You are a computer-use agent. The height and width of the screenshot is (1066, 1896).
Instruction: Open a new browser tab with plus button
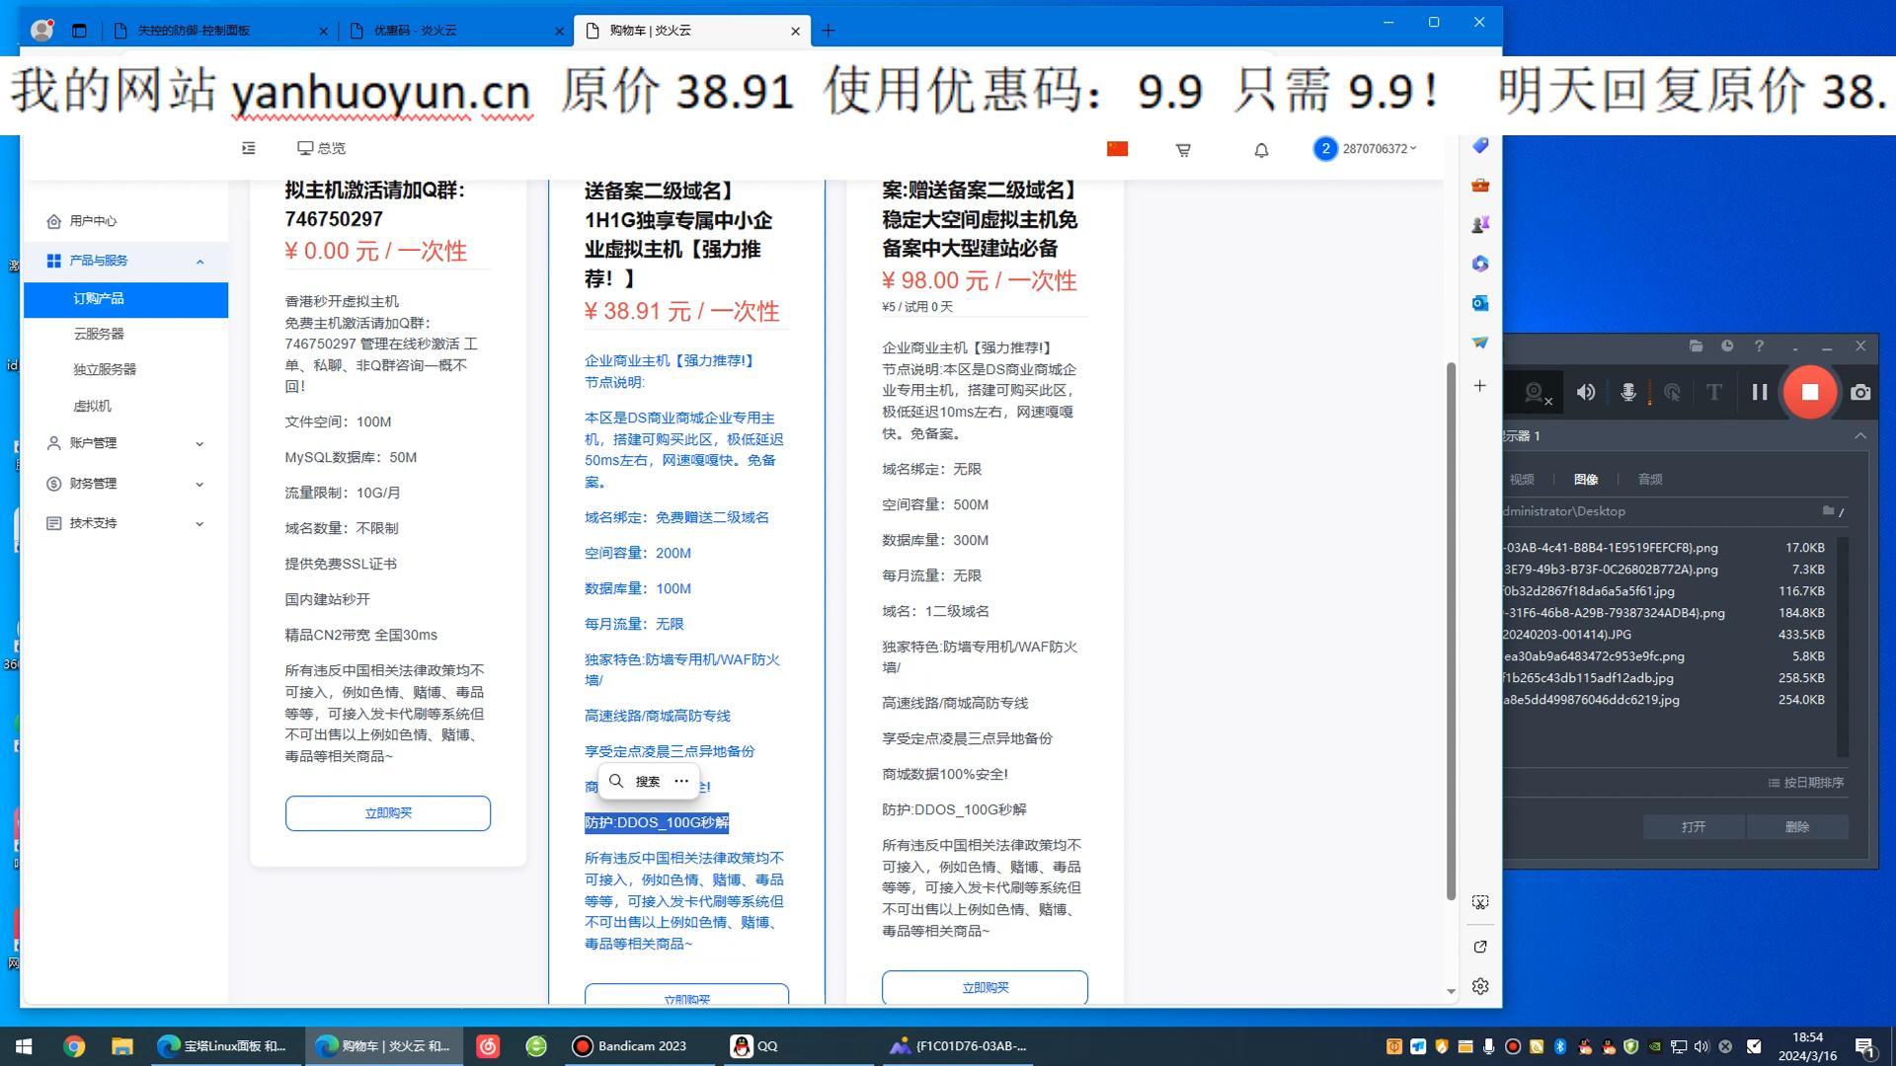(828, 31)
